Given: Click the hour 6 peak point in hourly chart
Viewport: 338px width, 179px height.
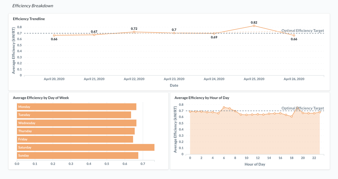Looking at the screenshot, I should pos(224,107).
